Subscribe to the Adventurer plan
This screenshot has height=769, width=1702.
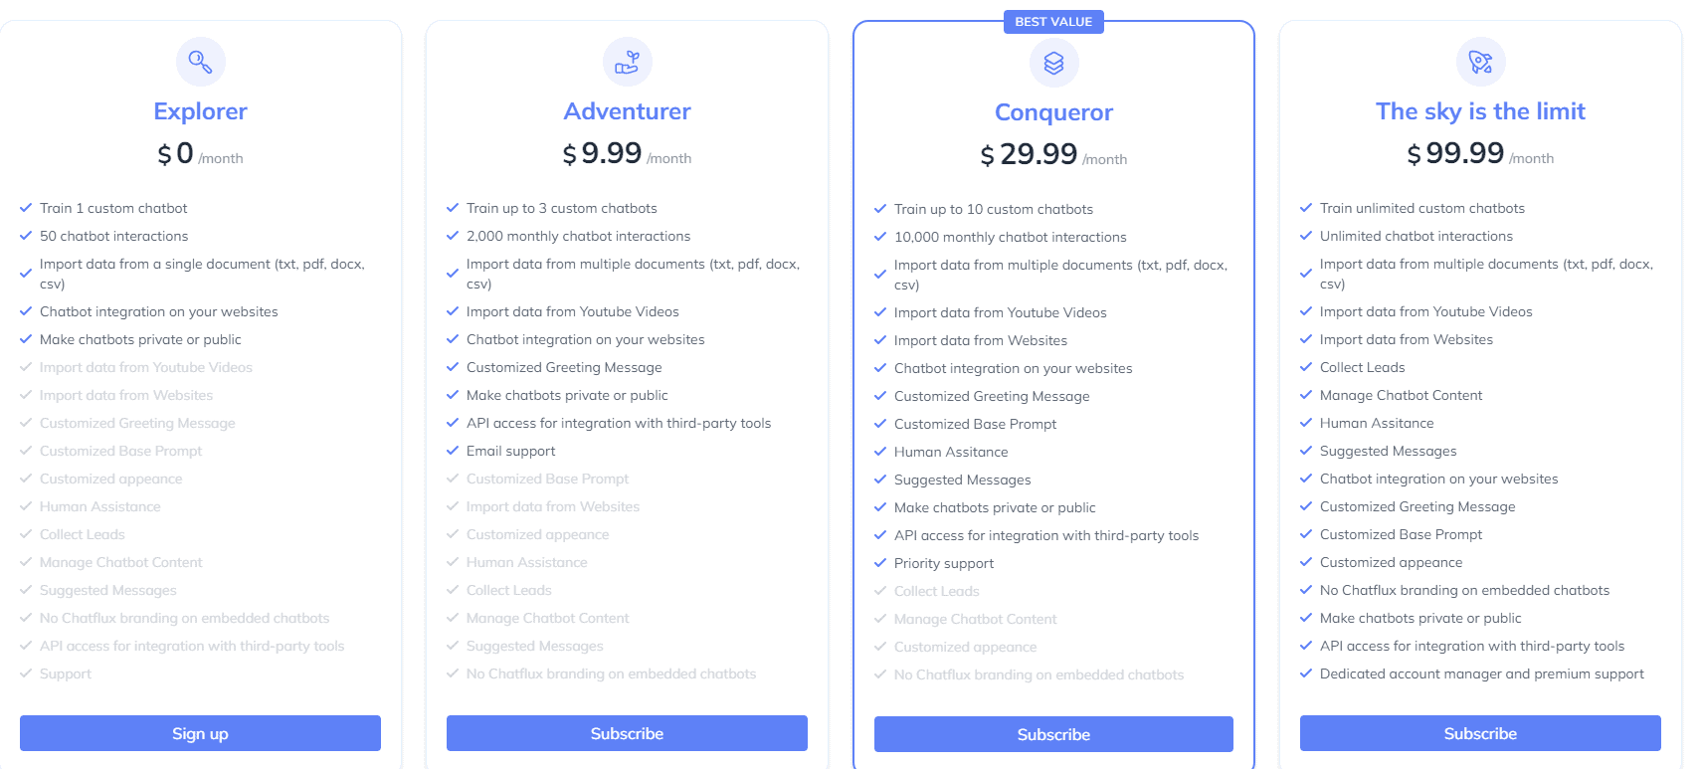tap(627, 733)
